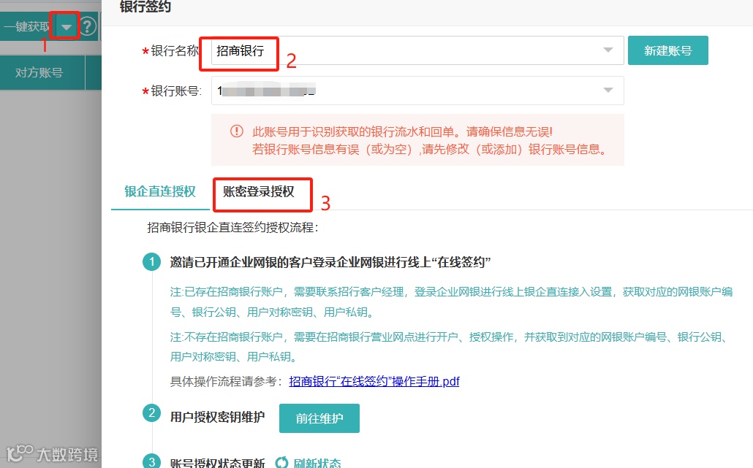The height and width of the screenshot is (468, 753).
Task: Open 招商银行"在线签约"操作手册.pdf link
Action: (x=374, y=382)
